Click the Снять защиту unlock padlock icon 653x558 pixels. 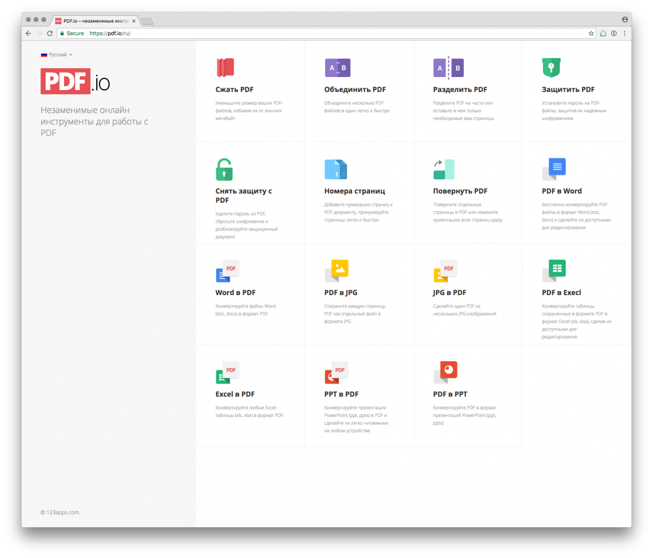225,169
